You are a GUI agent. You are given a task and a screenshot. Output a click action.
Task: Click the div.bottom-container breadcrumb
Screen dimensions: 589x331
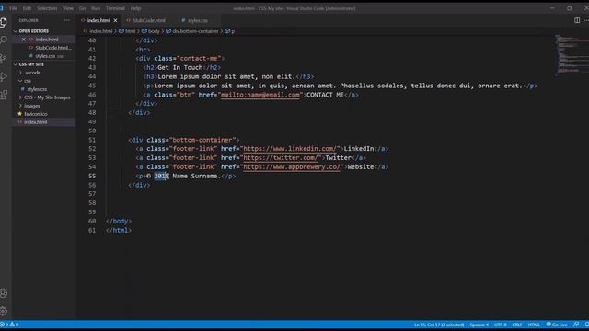pyautogui.click(x=195, y=31)
